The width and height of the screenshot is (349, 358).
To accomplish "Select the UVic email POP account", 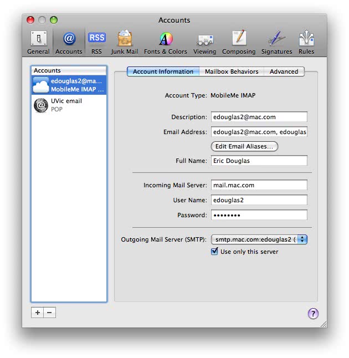I will point(69,105).
